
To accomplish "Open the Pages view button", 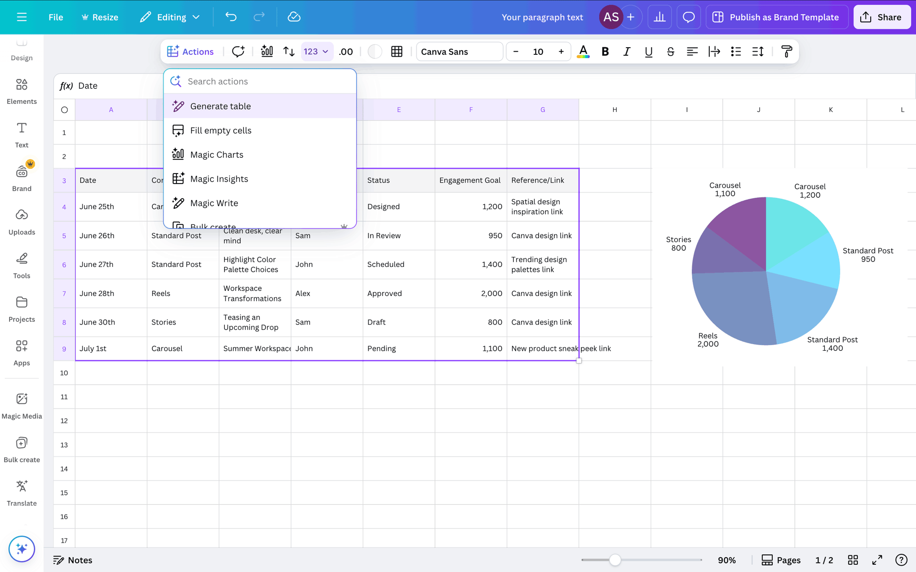I will (781, 560).
